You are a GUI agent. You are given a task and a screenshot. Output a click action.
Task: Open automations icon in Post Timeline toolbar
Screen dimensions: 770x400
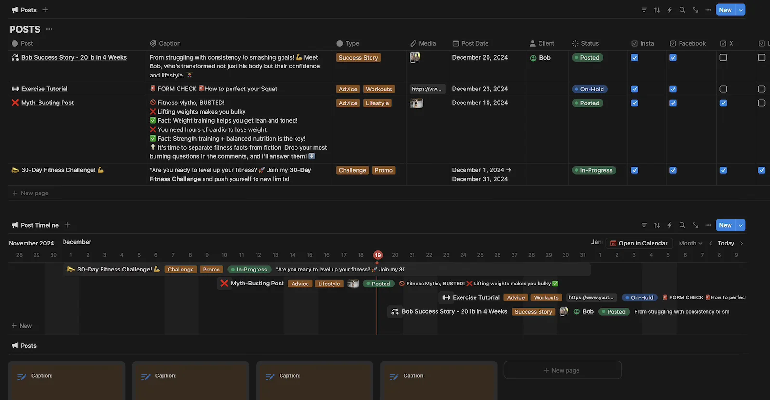pos(669,225)
